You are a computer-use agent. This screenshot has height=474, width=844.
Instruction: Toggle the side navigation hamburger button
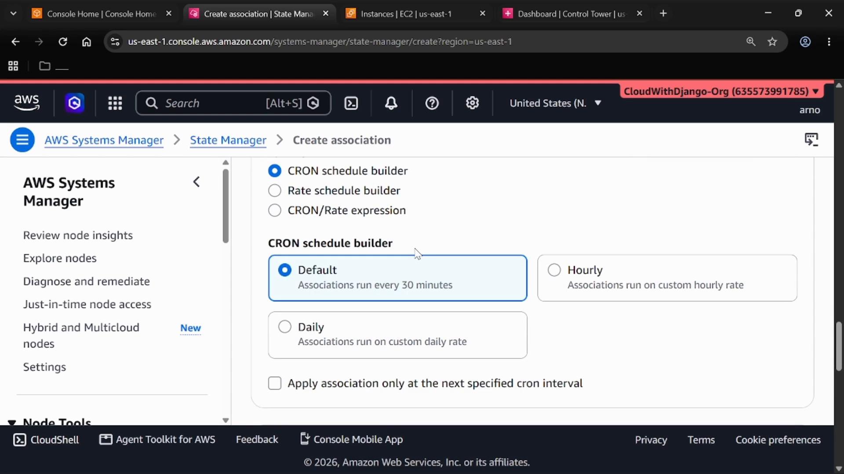(x=22, y=140)
